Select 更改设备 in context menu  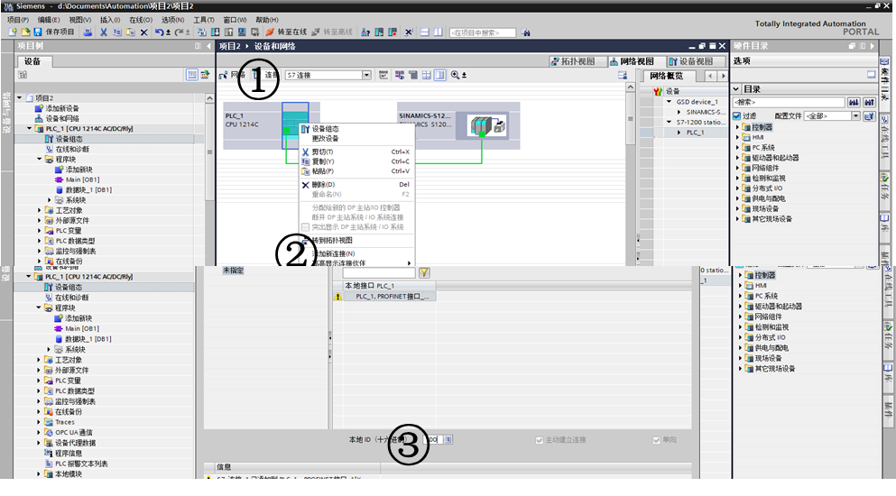tap(325, 138)
